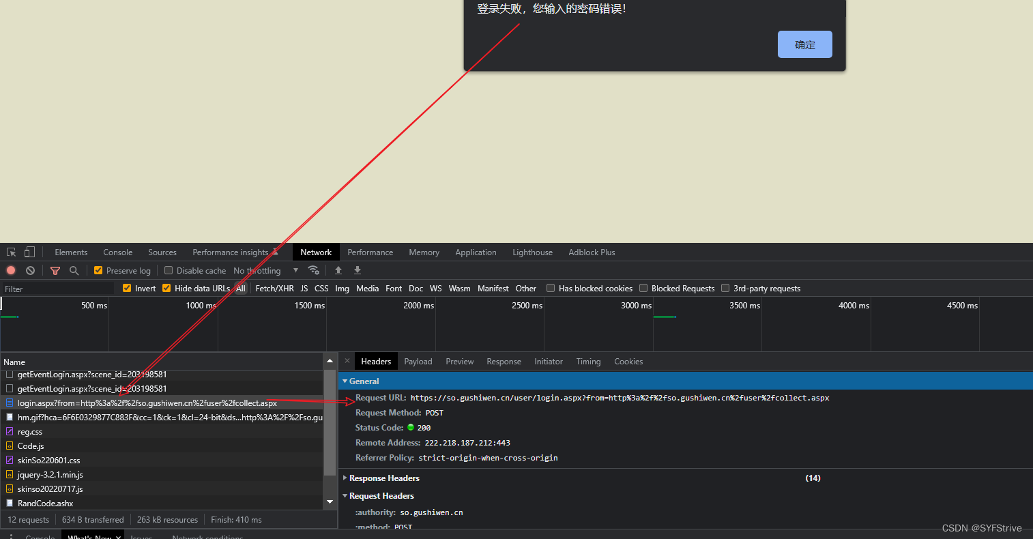The width and height of the screenshot is (1033, 539).
Task: Click the export HAR download arrow
Action: [358, 270]
